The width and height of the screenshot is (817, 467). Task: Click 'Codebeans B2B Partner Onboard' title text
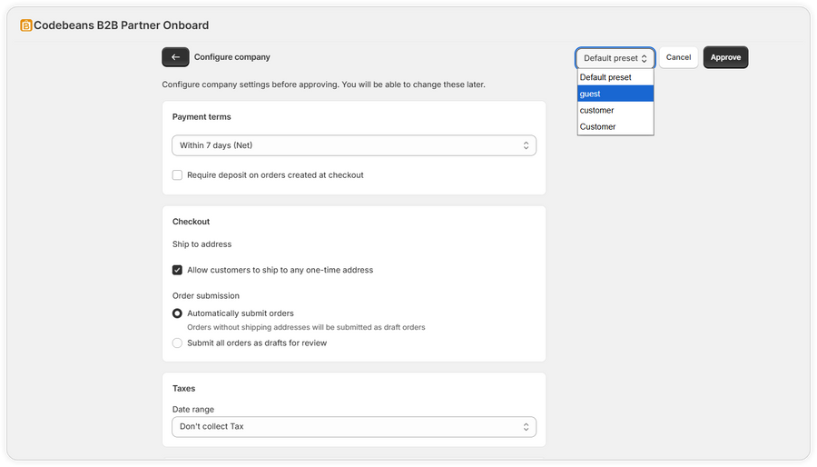[x=121, y=25]
